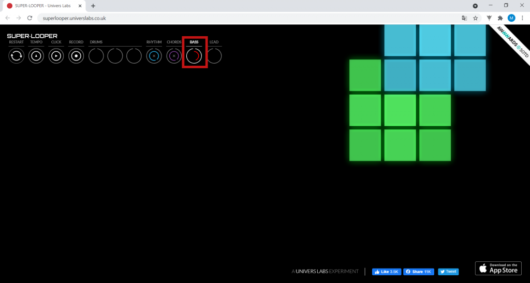Tap the middle-row center green pad
The width and height of the screenshot is (530, 283).
[400, 110]
